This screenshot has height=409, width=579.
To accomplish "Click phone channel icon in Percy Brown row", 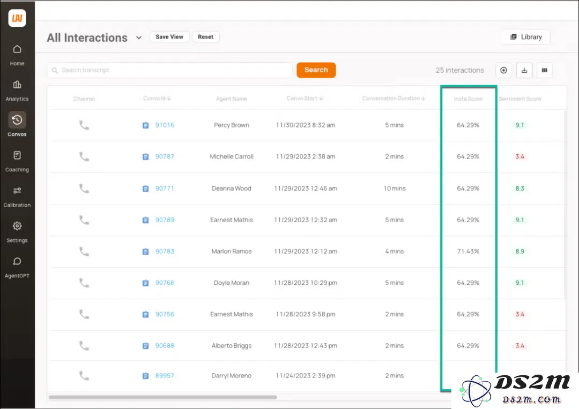I will 84,125.
